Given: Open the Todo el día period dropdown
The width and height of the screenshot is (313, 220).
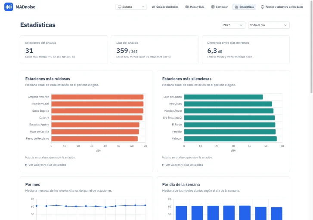Looking at the screenshot, I should click(269, 25).
